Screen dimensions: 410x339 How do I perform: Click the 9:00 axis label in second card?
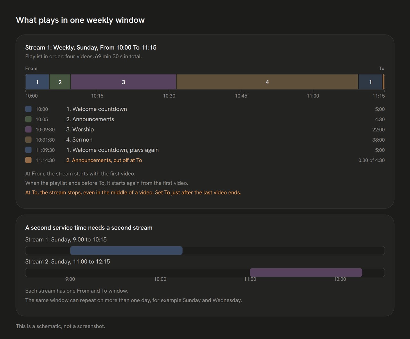70,279
